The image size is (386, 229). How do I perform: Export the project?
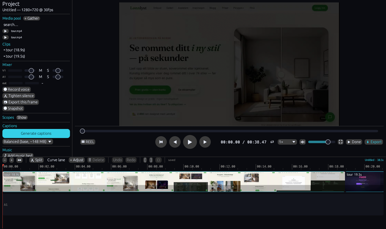374,142
